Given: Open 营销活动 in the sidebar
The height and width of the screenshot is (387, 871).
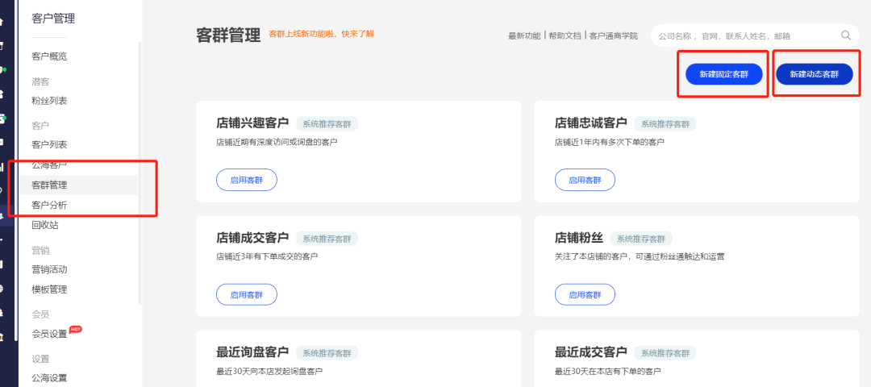Looking at the screenshot, I should [x=49, y=270].
